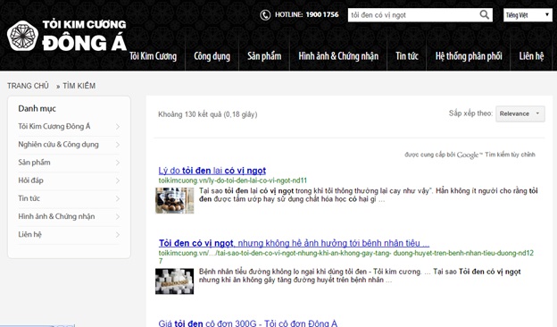The height and width of the screenshot is (327, 557).
Task: Click the 'Danh mục' sidebar heading
Action: pyautogui.click(x=37, y=108)
